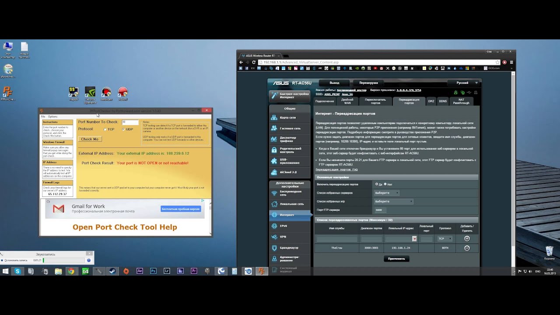Screen dimensions: 560x315
Task: Open Parental Control (Родительский контроль) section
Action: (290, 150)
